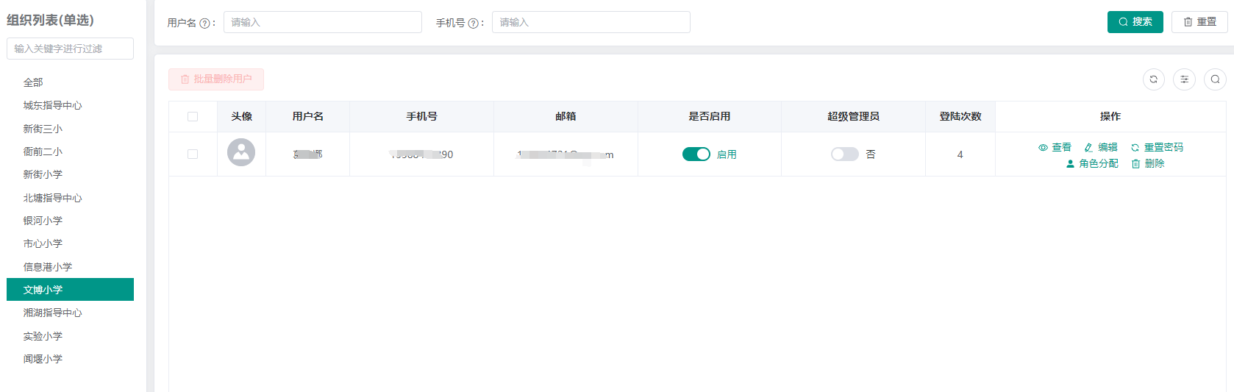Toggle the 超级管理员 switch on
The image size is (1234, 392).
(x=844, y=154)
